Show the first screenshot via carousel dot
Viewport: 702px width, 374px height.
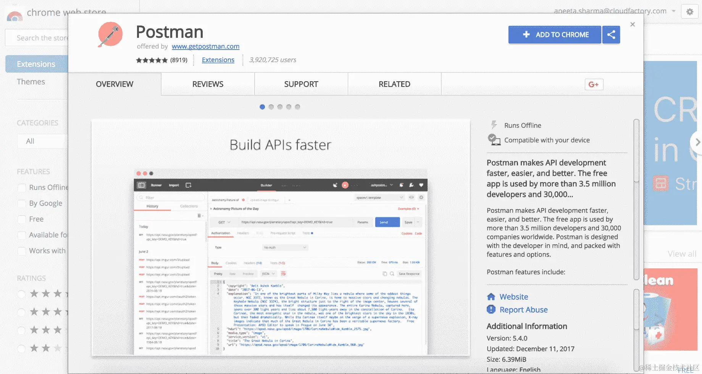pos(262,107)
